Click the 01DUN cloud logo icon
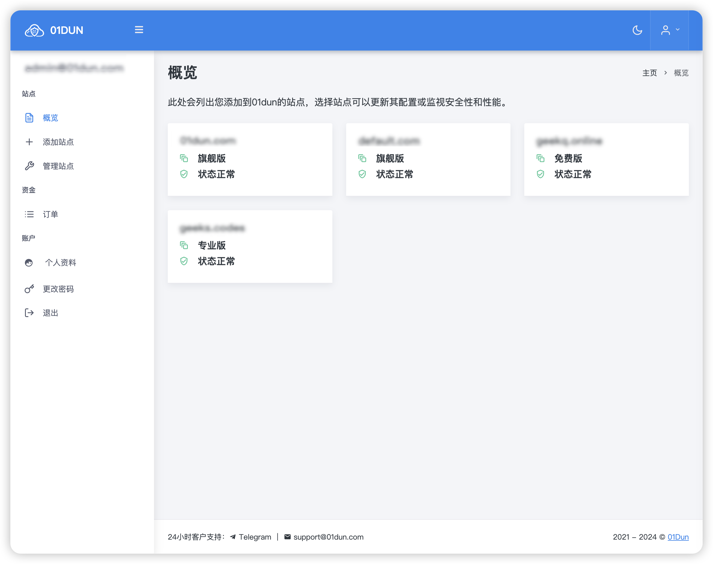This screenshot has height=564, width=713. pyautogui.click(x=34, y=30)
